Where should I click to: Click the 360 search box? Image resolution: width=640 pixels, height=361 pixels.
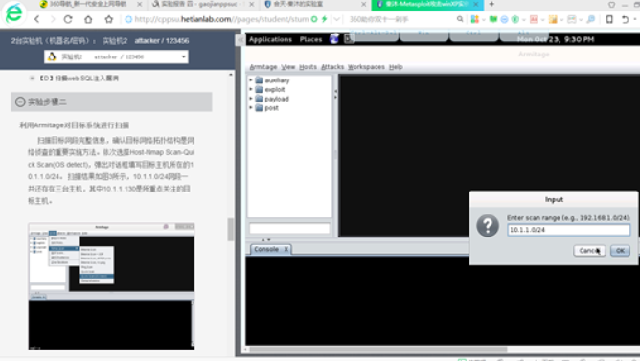click(400, 19)
